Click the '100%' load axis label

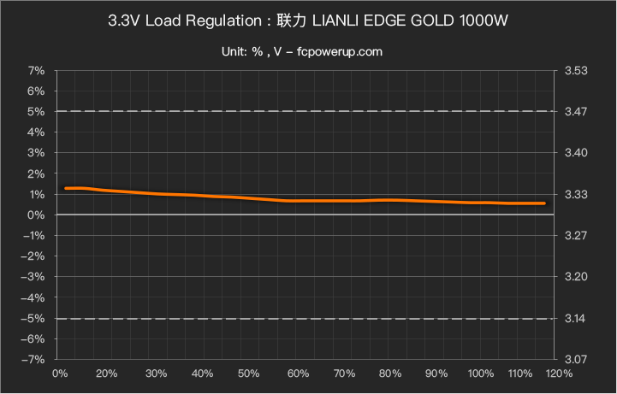tap(481, 373)
